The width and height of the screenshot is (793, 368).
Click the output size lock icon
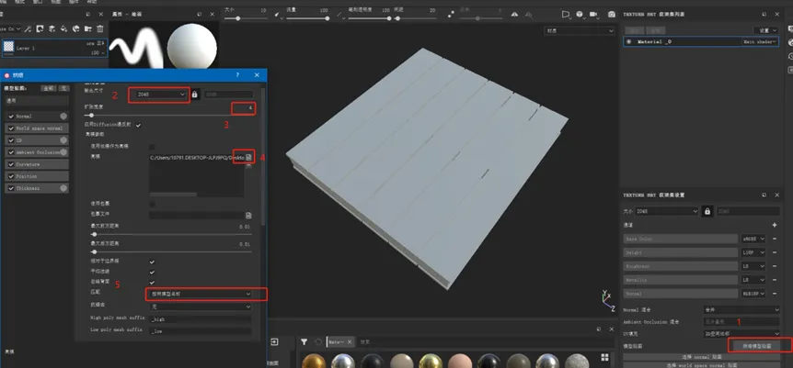pyautogui.click(x=194, y=95)
